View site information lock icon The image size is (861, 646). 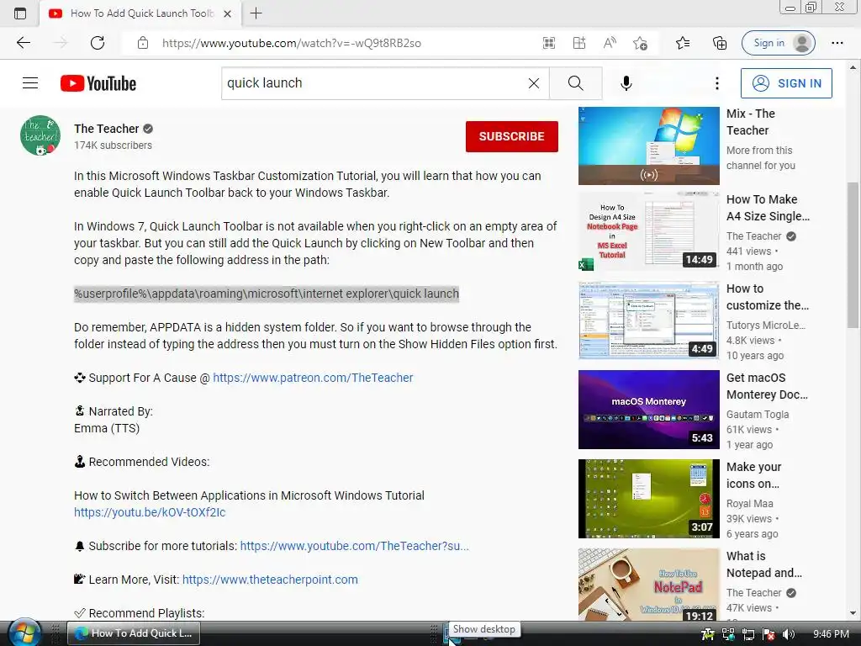[143, 43]
